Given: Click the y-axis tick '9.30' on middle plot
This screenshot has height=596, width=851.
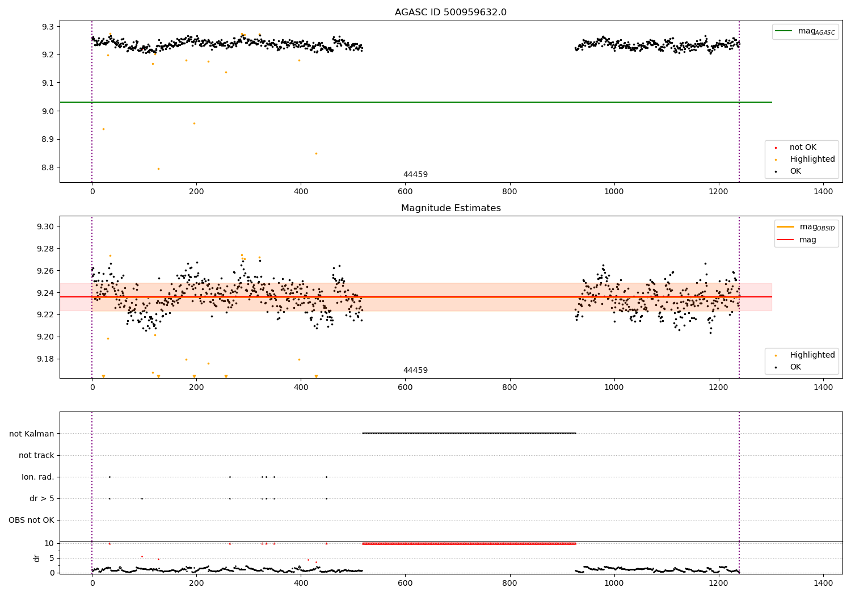Looking at the screenshot, I should tap(45, 227).
